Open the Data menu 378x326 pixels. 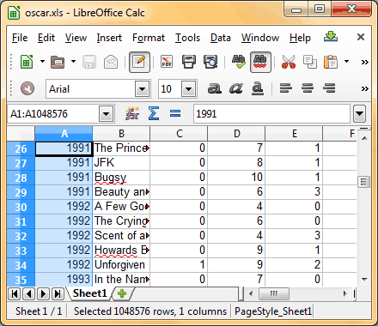pyautogui.click(x=221, y=38)
